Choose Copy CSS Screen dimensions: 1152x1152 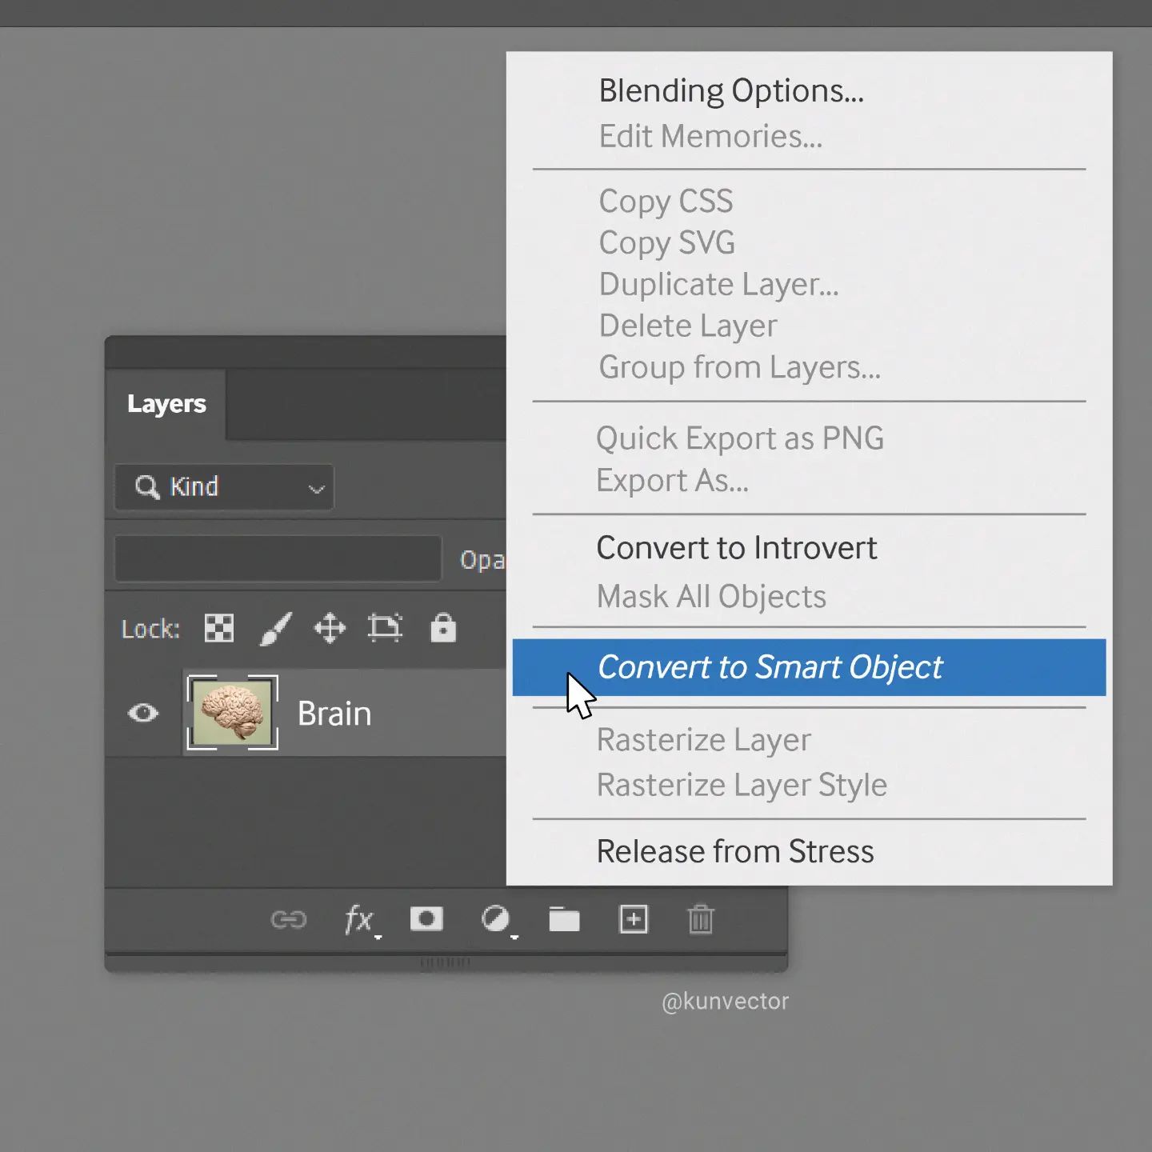pyautogui.click(x=666, y=202)
